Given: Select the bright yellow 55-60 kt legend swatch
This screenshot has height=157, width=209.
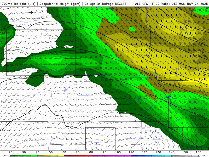Looking at the screenshot, I should [x=61, y=156].
